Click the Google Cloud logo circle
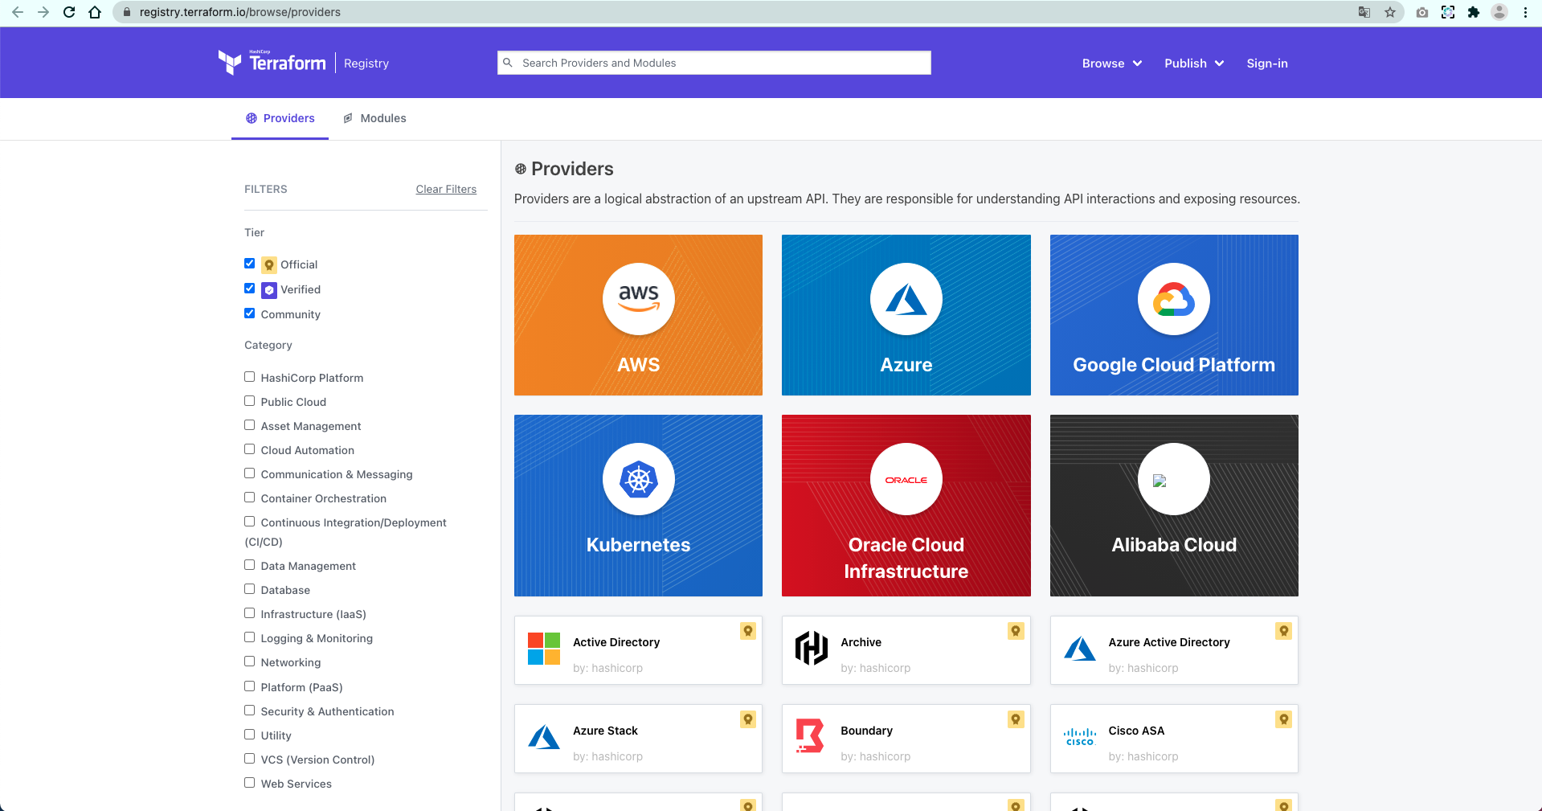The image size is (1542, 811). coord(1174,299)
